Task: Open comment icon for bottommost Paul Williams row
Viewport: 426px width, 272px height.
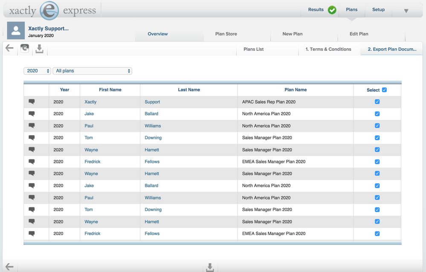Action: (32, 197)
